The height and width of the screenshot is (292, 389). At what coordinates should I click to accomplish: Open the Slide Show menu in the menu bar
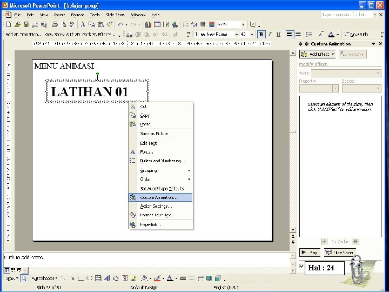pyautogui.click(x=115, y=15)
